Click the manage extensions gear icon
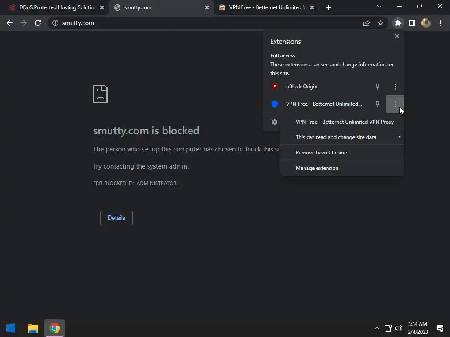450x337 pixels. tap(275, 122)
